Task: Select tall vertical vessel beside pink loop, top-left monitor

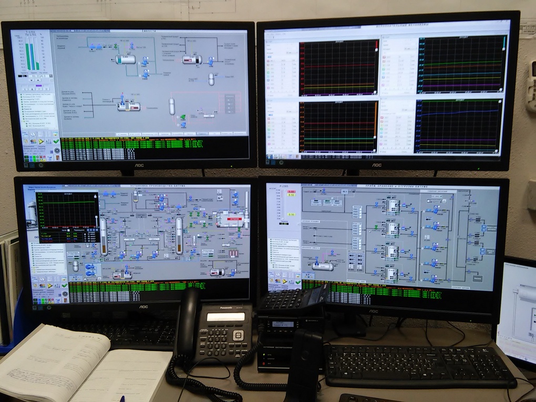Action: 172,106
